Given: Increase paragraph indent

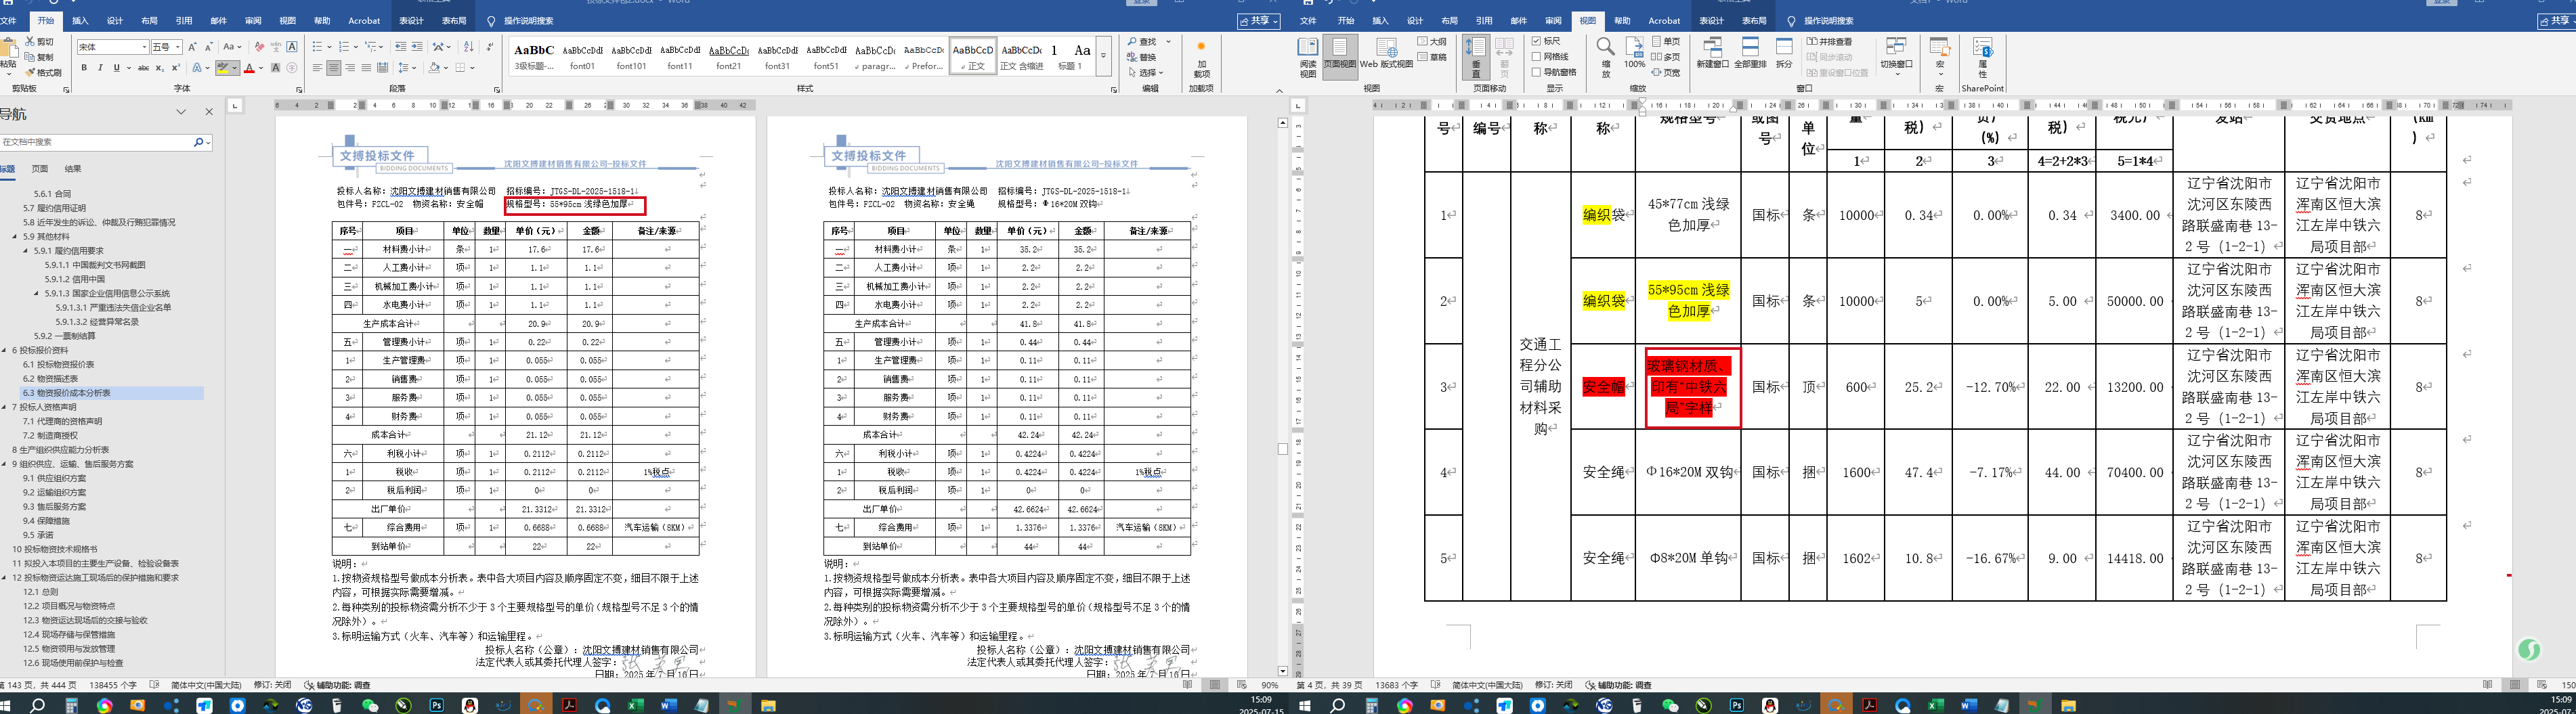Looking at the screenshot, I should point(416,47).
